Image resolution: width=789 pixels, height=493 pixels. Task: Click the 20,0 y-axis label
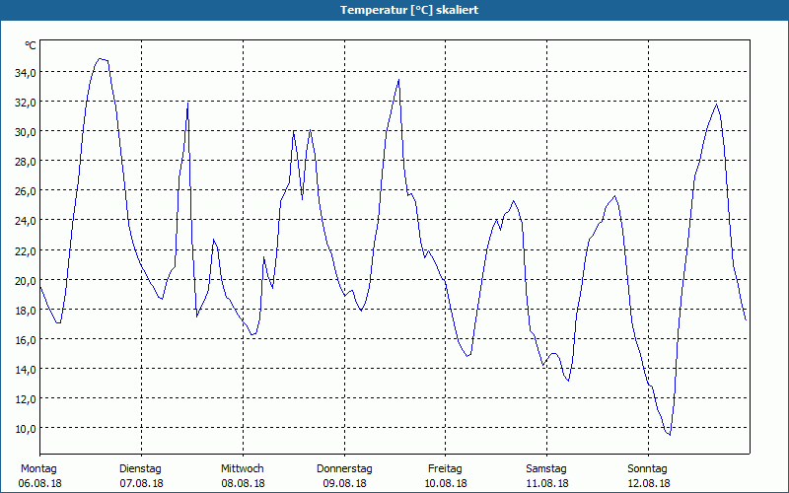[26, 280]
